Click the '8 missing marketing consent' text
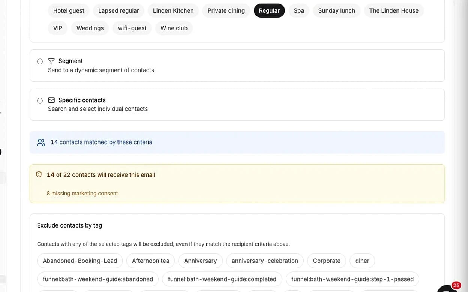The image size is (468, 292). [82, 193]
